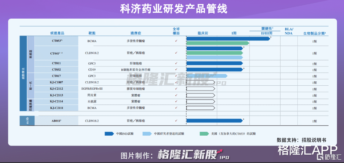Click the CD19 target cell
Viewport: 344px width, 163px height.
[x=92, y=70]
